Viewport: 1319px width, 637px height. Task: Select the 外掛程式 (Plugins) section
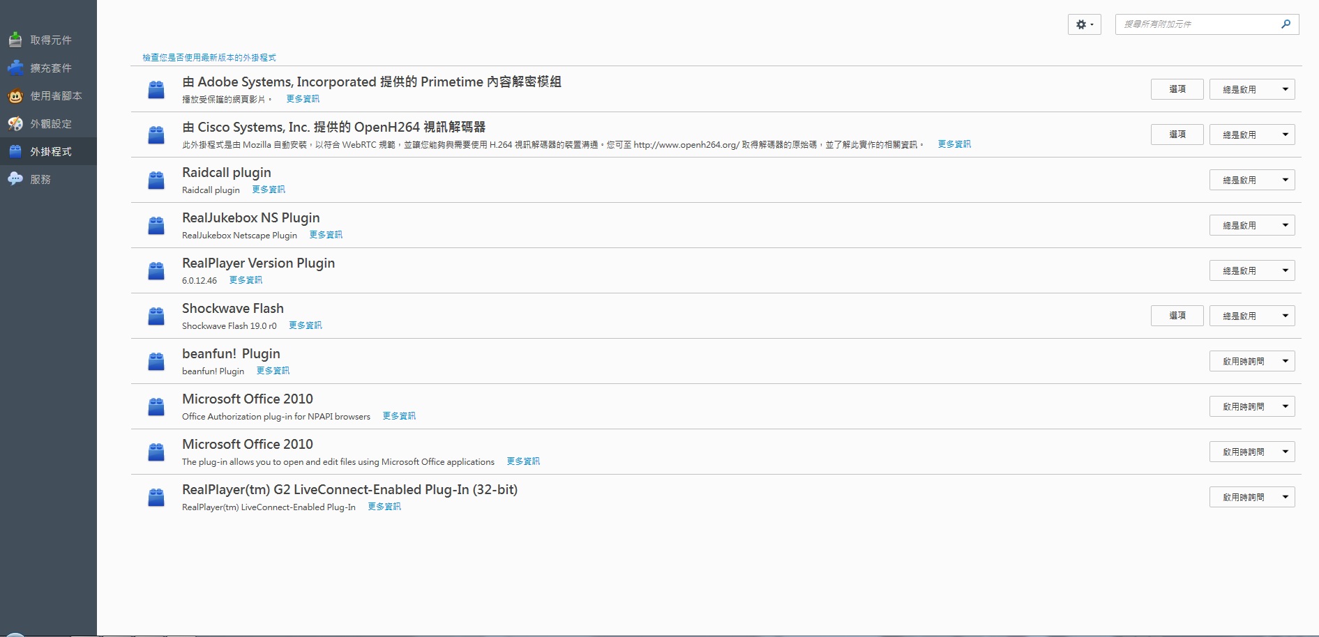(x=48, y=151)
